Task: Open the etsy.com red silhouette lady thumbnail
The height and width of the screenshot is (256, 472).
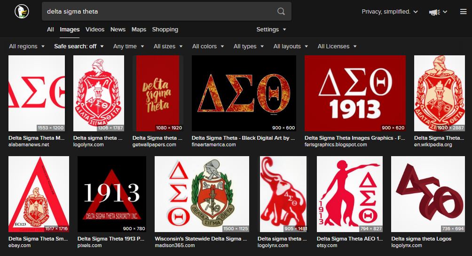Action: coord(350,194)
